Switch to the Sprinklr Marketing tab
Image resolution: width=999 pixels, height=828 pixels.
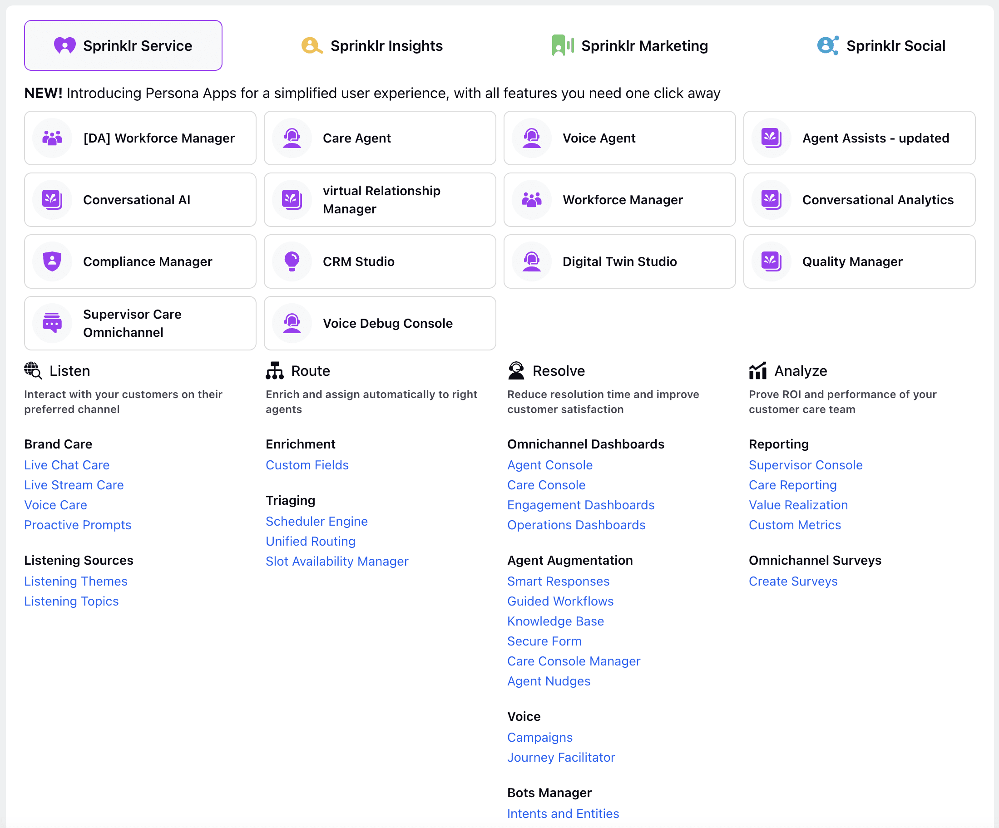[x=630, y=46]
